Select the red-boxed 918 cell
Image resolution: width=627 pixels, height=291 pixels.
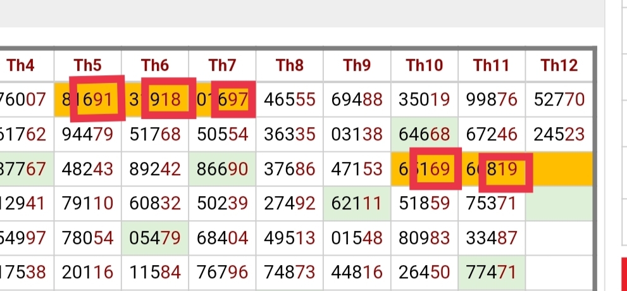(168, 98)
